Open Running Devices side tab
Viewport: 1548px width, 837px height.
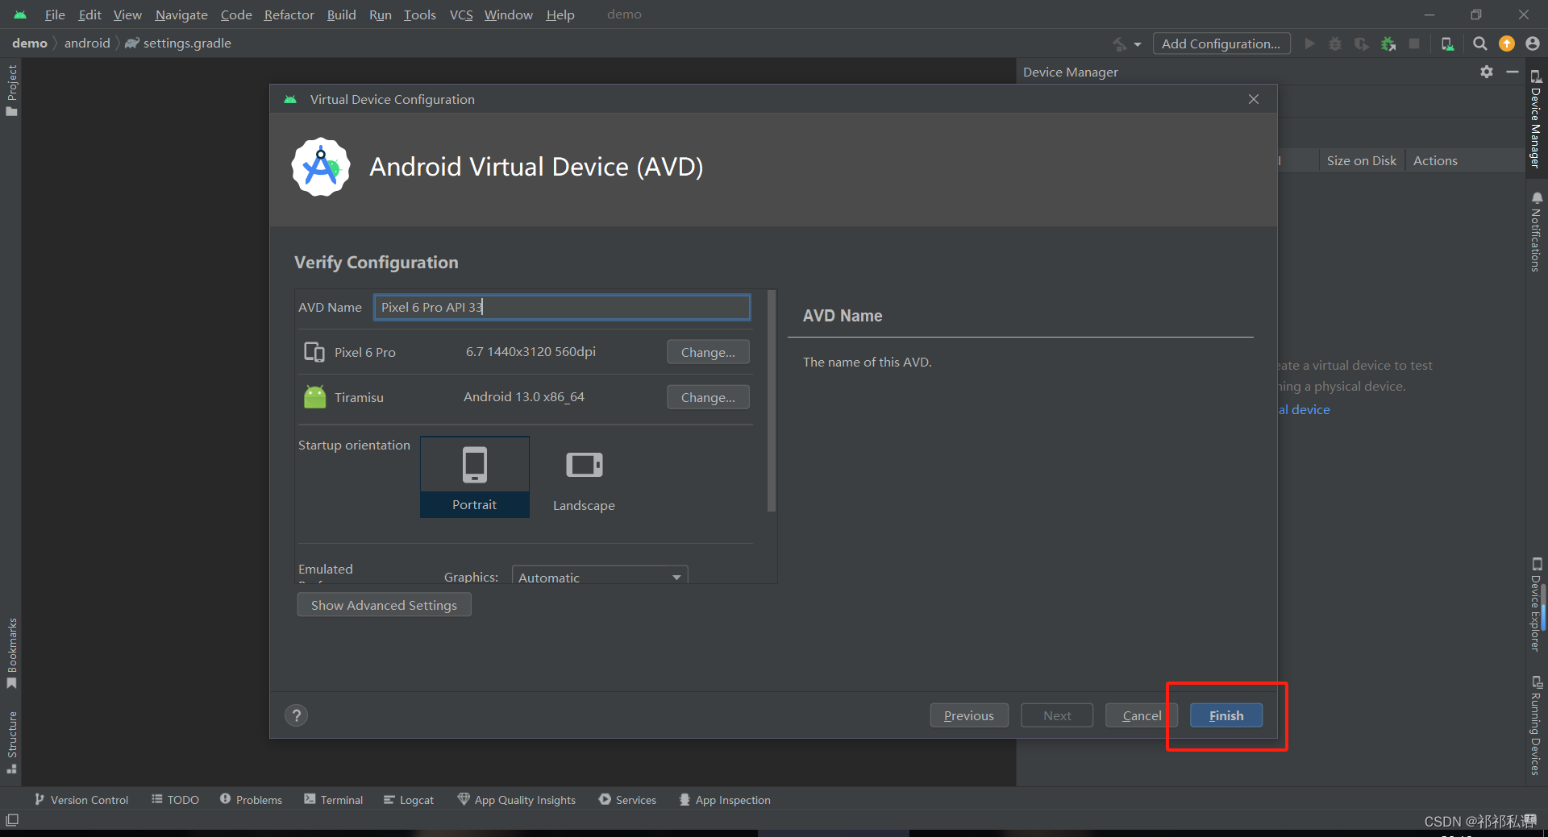pos(1537,725)
